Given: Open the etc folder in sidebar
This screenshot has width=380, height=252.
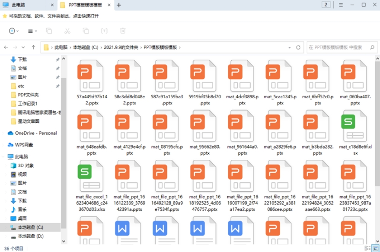Looking at the screenshot, I should click(21, 86).
